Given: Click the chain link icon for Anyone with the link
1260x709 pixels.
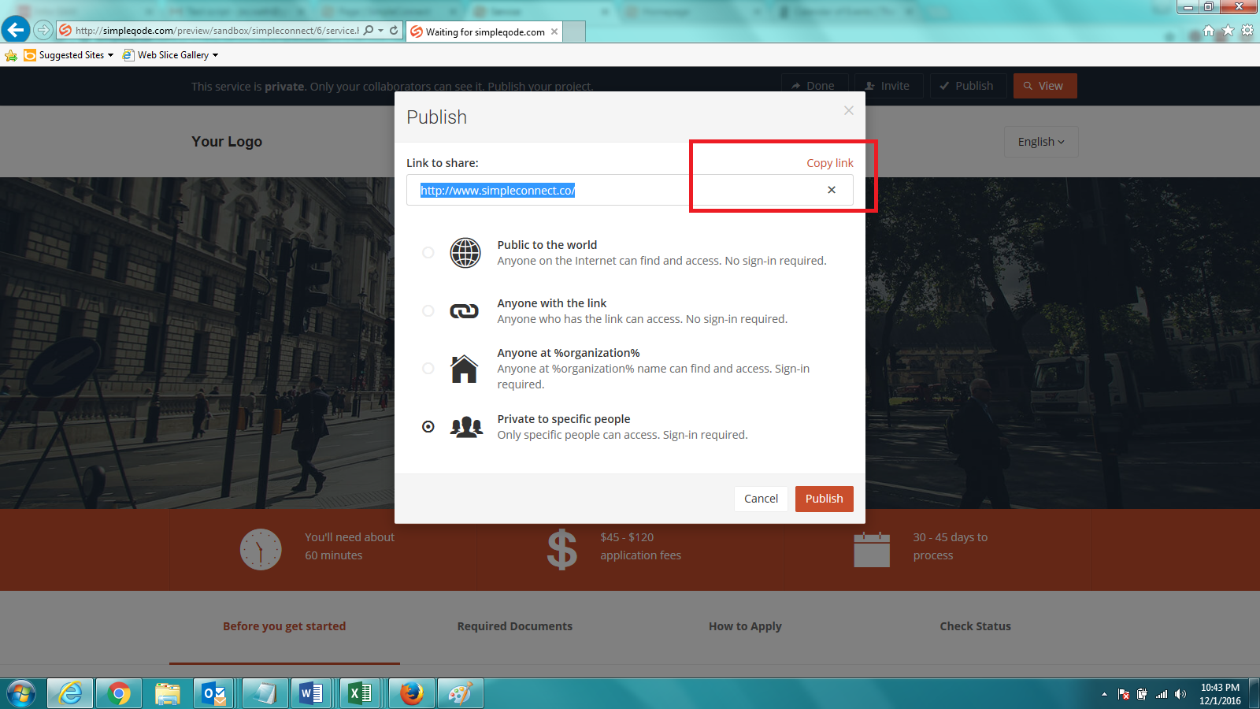Looking at the screenshot, I should [464, 311].
